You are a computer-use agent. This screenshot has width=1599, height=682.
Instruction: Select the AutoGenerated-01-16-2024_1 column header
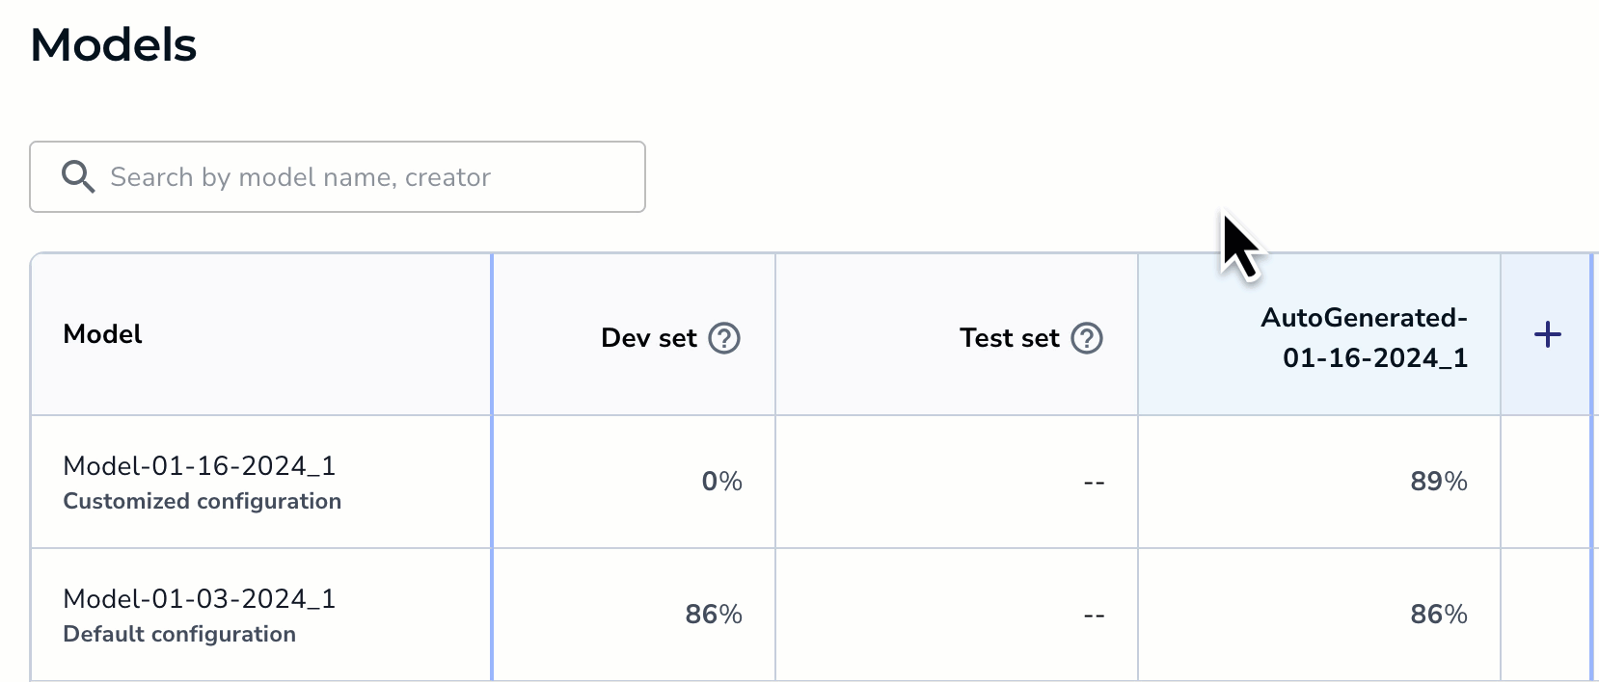(1364, 337)
